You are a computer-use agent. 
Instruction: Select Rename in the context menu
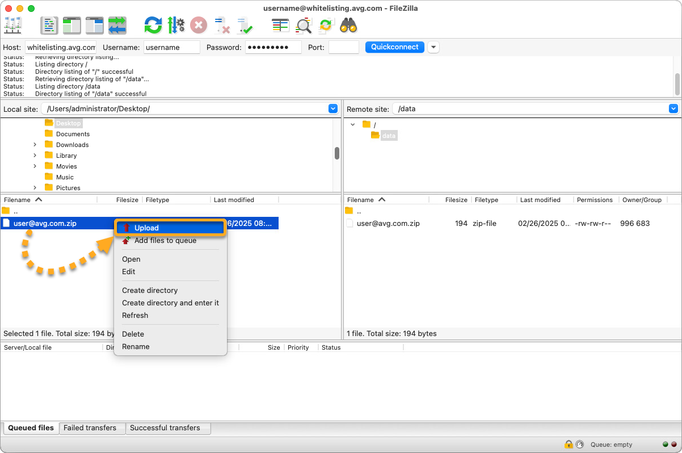pos(136,346)
